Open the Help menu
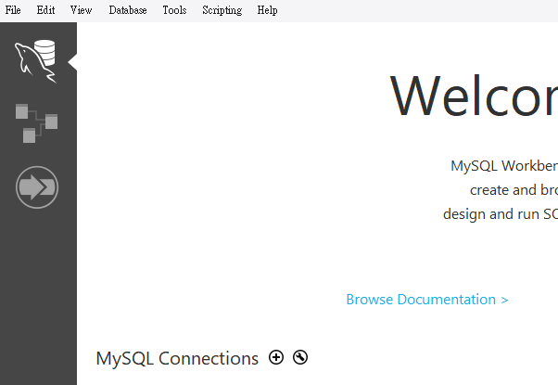This screenshot has width=558, height=385. (267, 10)
